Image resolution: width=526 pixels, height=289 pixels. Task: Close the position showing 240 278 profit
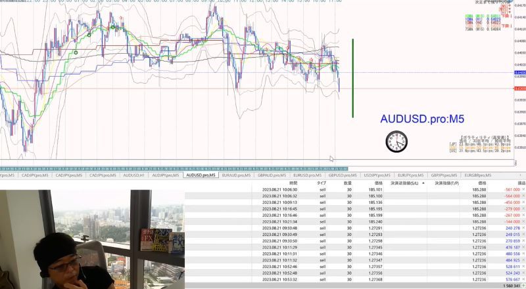point(523,228)
